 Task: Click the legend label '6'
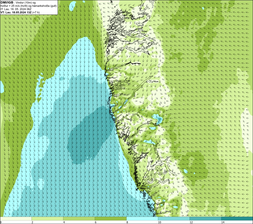pos(96,222)
